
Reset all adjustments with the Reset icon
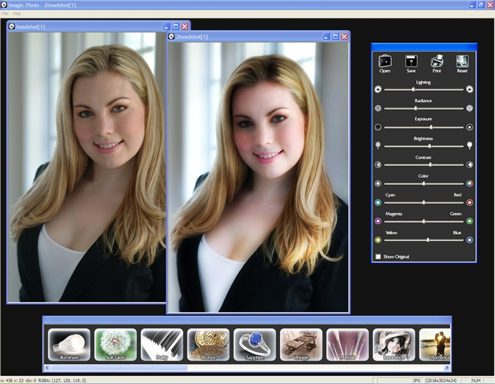[462, 61]
